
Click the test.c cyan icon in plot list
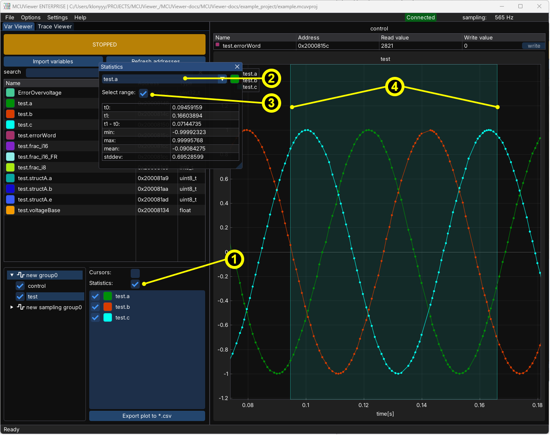coord(108,317)
